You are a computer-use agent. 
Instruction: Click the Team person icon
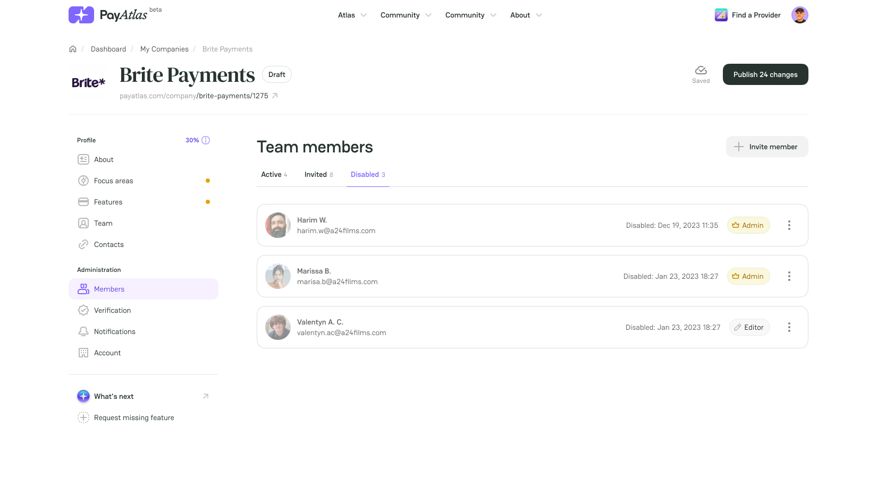tap(83, 223)
